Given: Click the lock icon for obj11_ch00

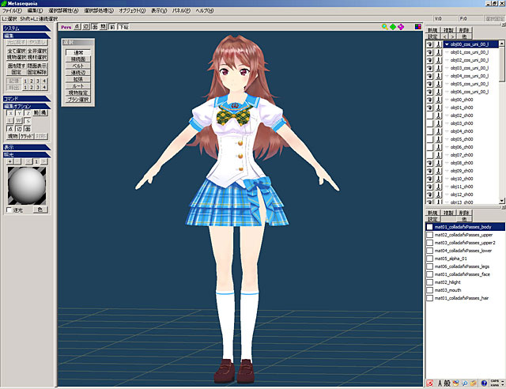Looking at the screenshot, I should coord(438,187).
